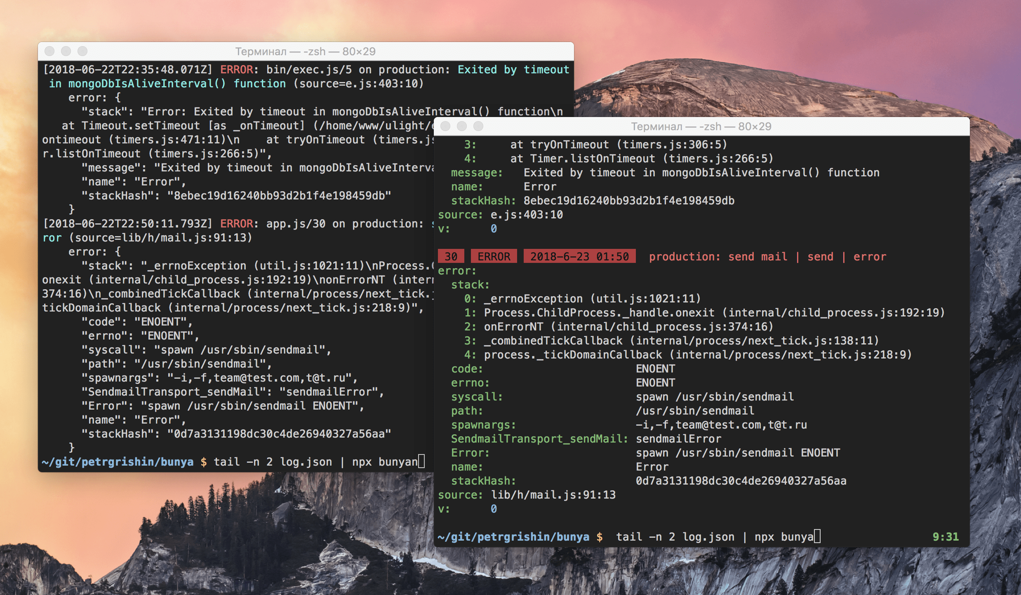Place cursor at front terminal prompt end
Viewport: 1021px width, 595px height.
[817, 536]
